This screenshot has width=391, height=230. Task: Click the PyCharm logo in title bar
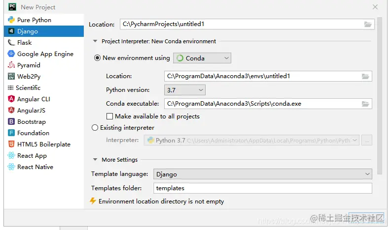point(12,7)
